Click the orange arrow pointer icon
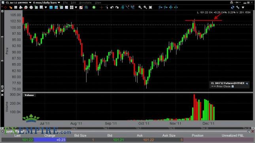Image resolution: width=255 pixels, height=143 pixels. [11, 8]
